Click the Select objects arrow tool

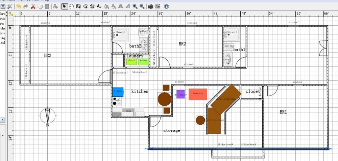[x=65, y=6]
